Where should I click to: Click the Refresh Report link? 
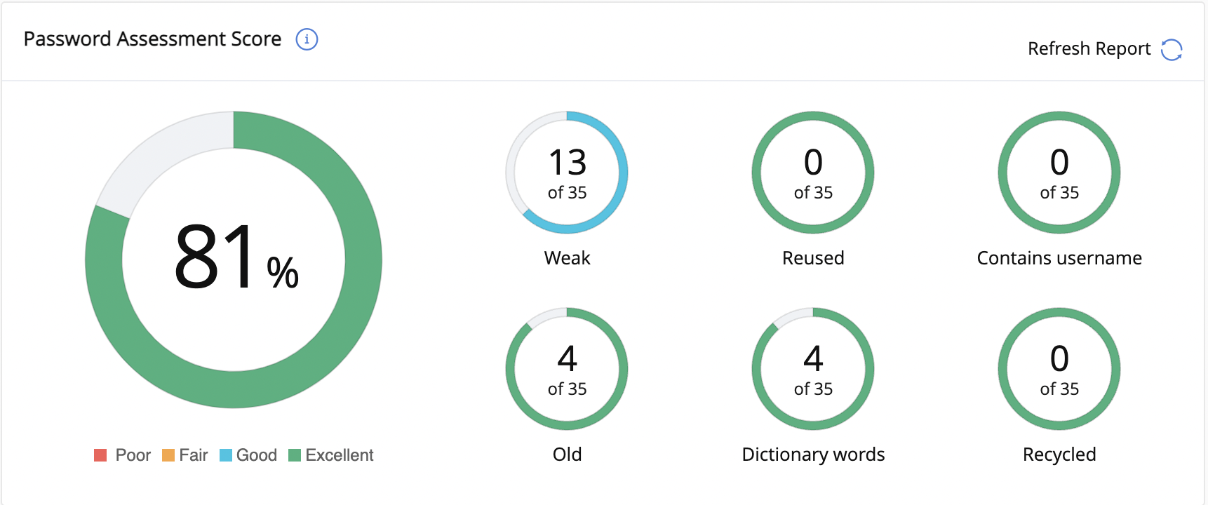[1089, 49]
